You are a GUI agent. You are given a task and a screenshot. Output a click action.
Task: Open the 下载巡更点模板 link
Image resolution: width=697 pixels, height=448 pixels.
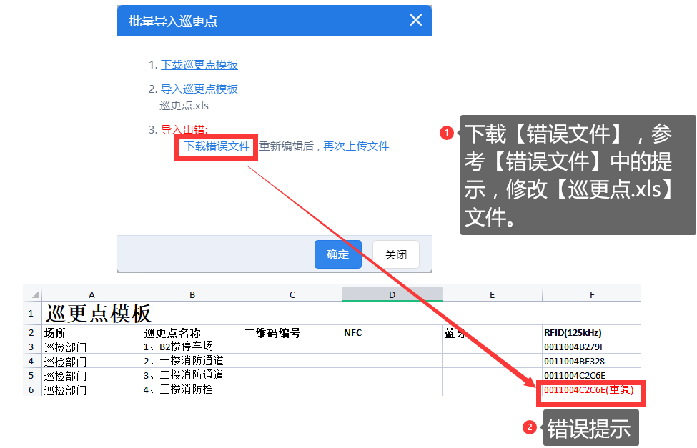point(199,65)
